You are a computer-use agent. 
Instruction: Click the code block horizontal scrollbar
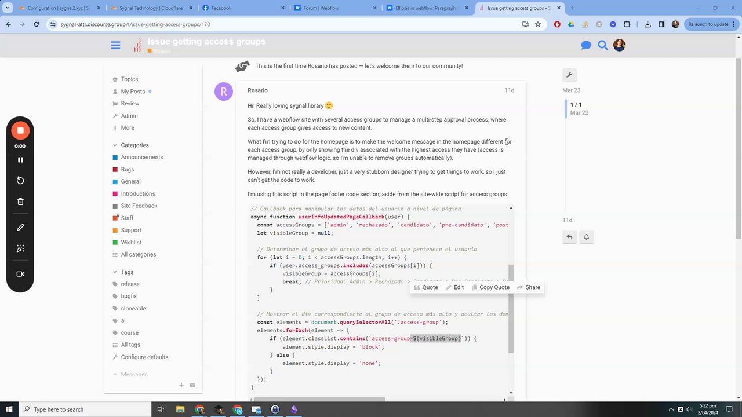[x=320, y=399]
